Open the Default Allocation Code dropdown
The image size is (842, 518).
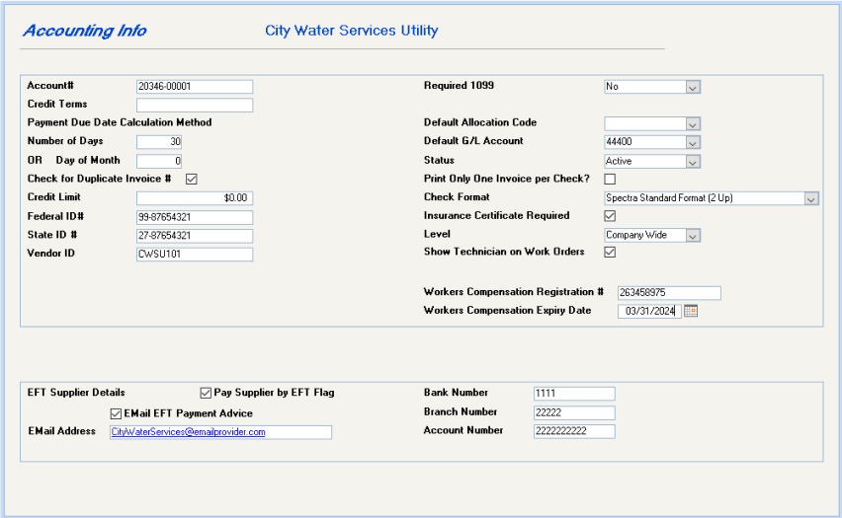click(x=693, y=124)
